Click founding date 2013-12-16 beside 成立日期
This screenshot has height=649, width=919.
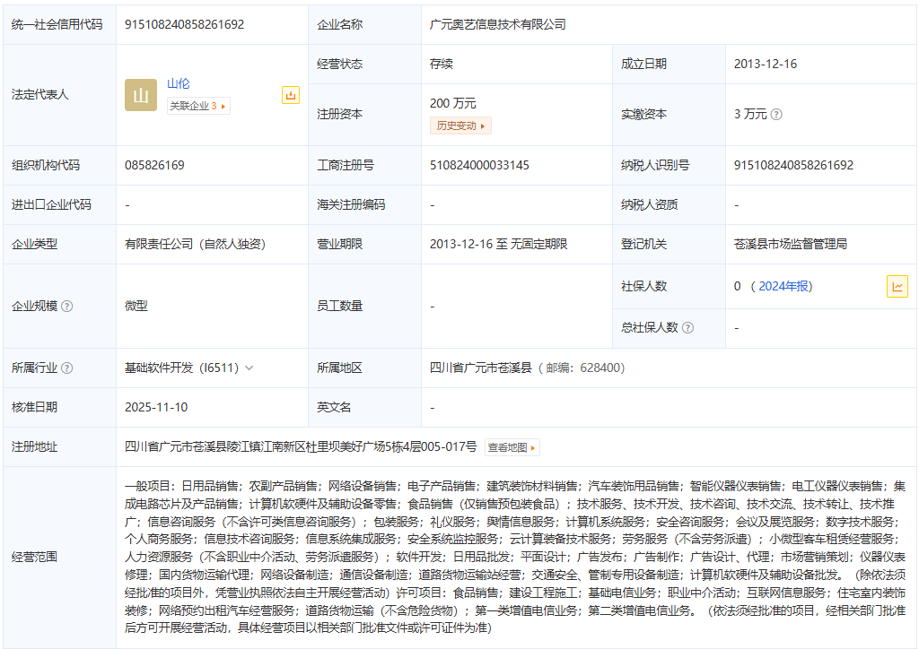[766, 64]
